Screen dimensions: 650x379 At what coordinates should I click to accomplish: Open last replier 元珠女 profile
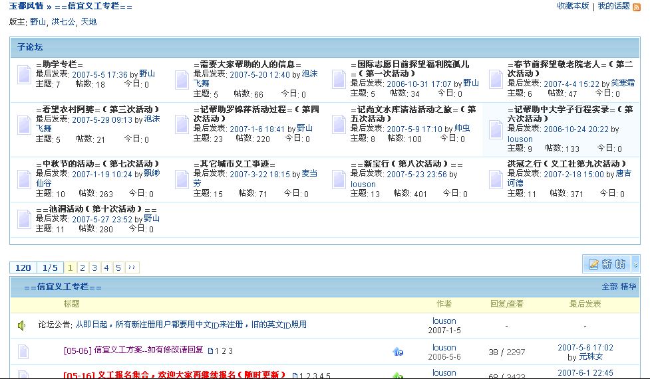point(591,356)
